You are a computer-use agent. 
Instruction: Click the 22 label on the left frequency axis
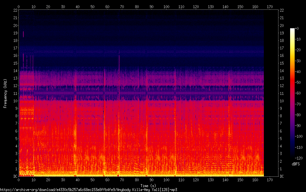[15, 10]
